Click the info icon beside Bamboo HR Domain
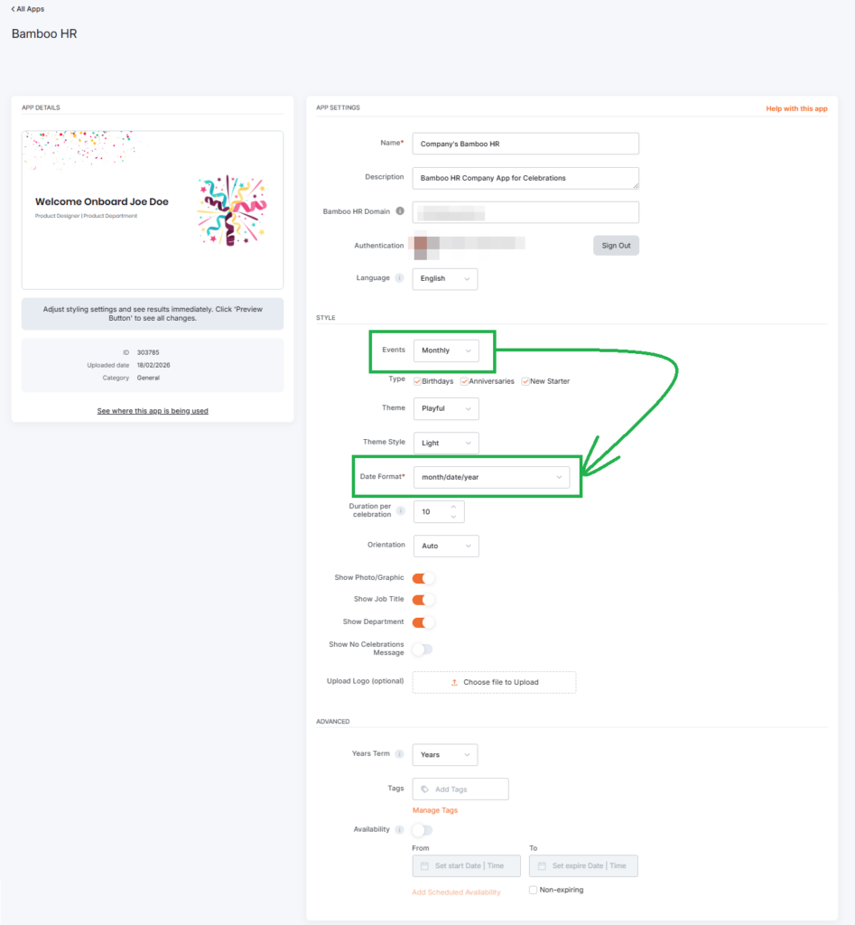 point(401,210)
